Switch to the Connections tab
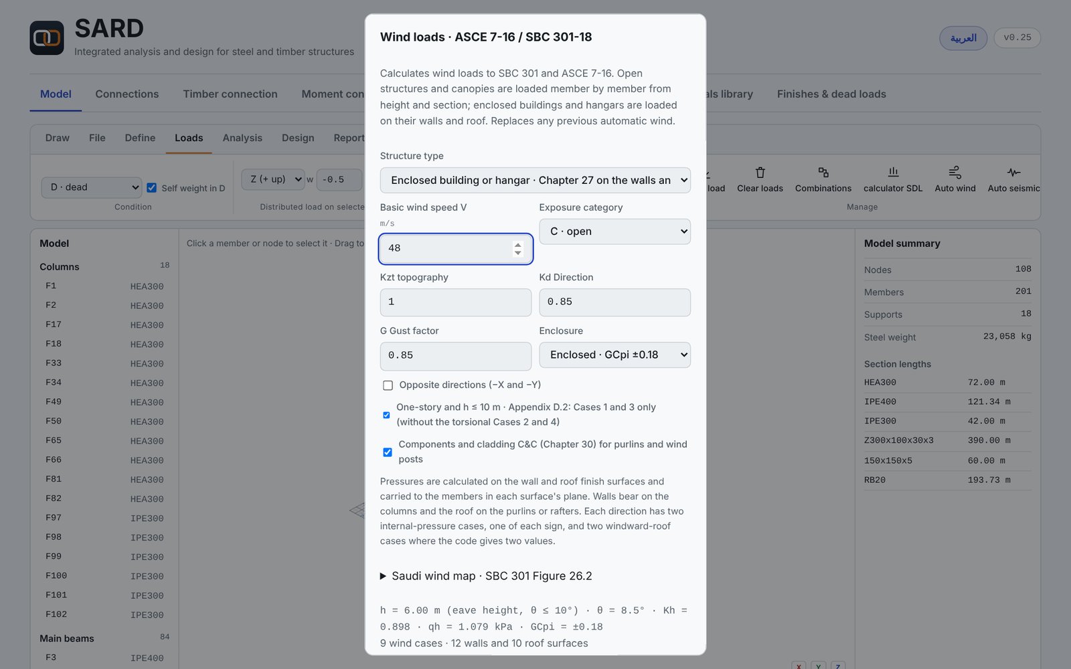 pyautogui.click(x=127, y=94)
